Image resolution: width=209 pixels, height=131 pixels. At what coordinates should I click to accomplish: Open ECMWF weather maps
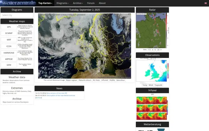click(x=9, y=33)
